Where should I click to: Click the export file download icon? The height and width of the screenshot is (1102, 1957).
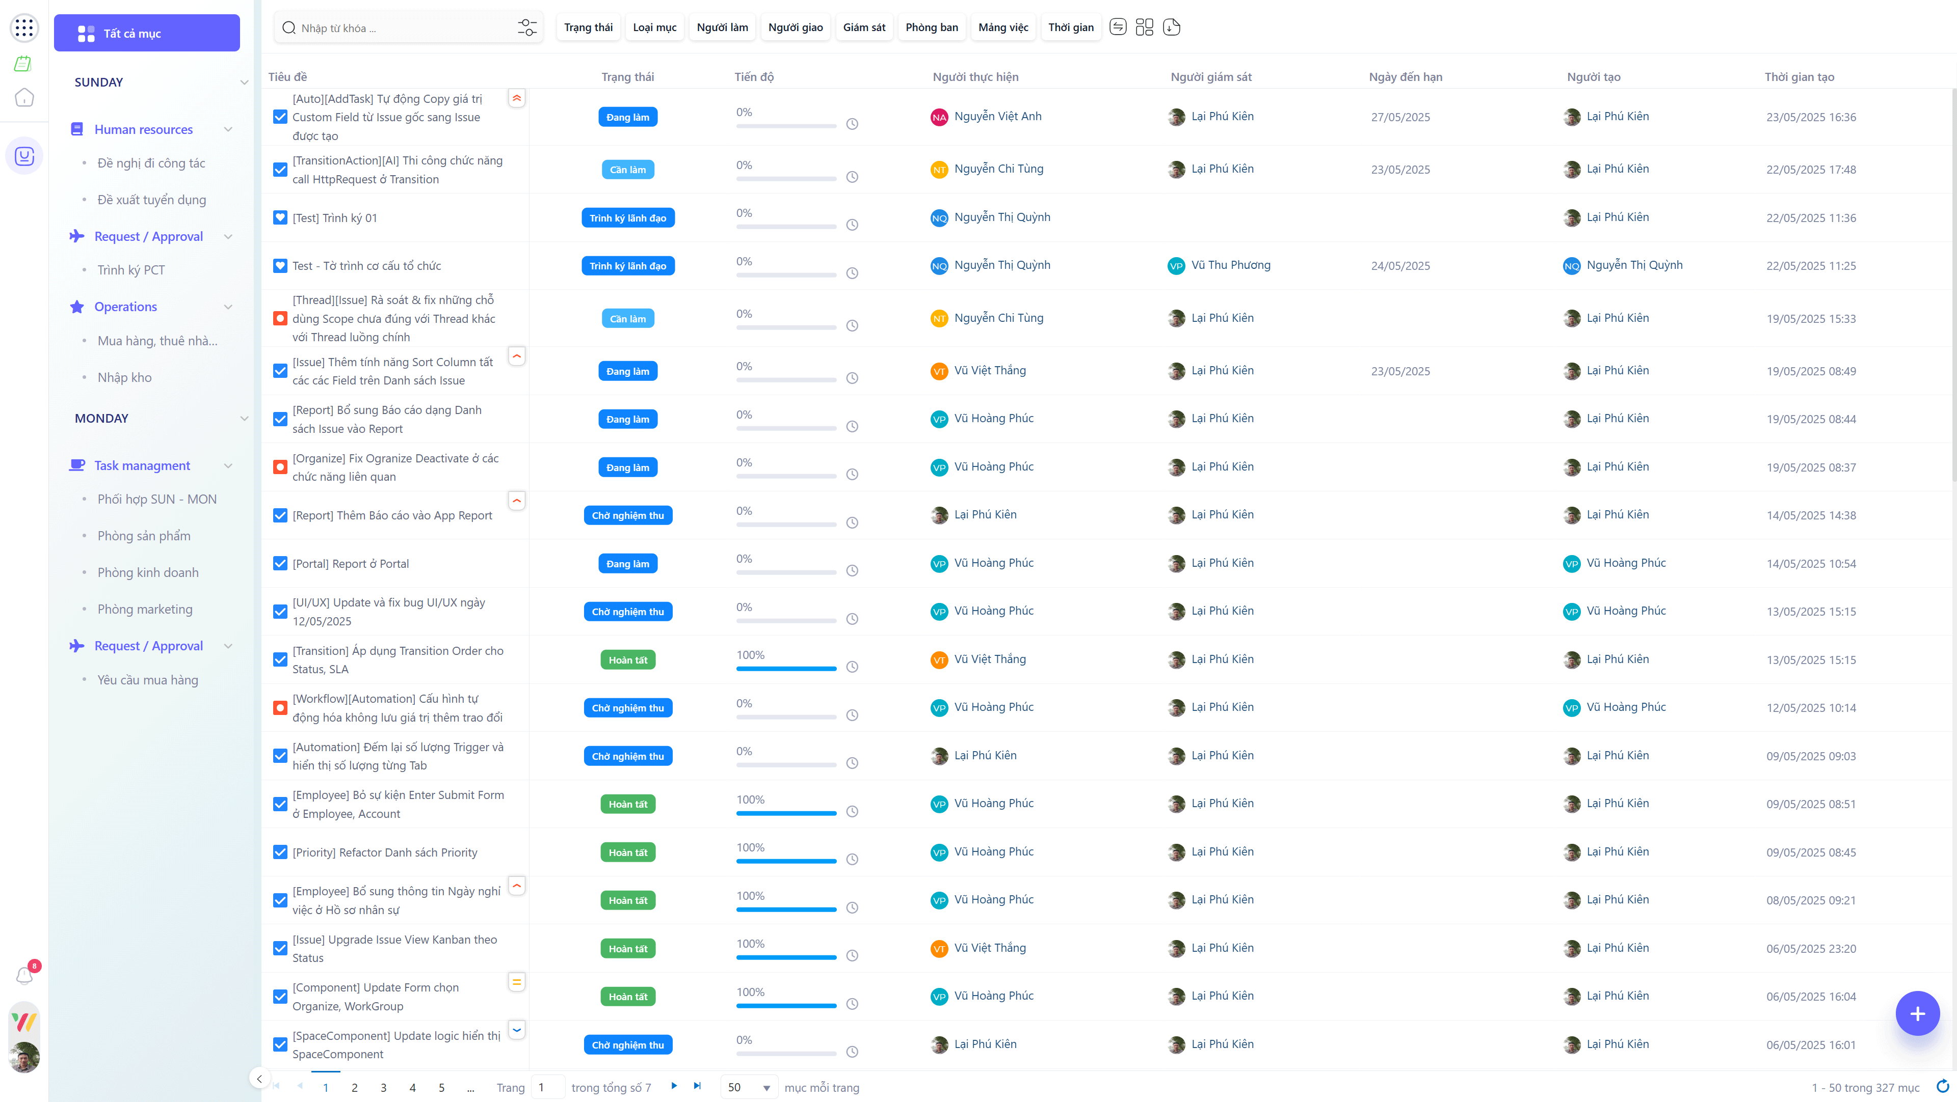[1172, 27]
